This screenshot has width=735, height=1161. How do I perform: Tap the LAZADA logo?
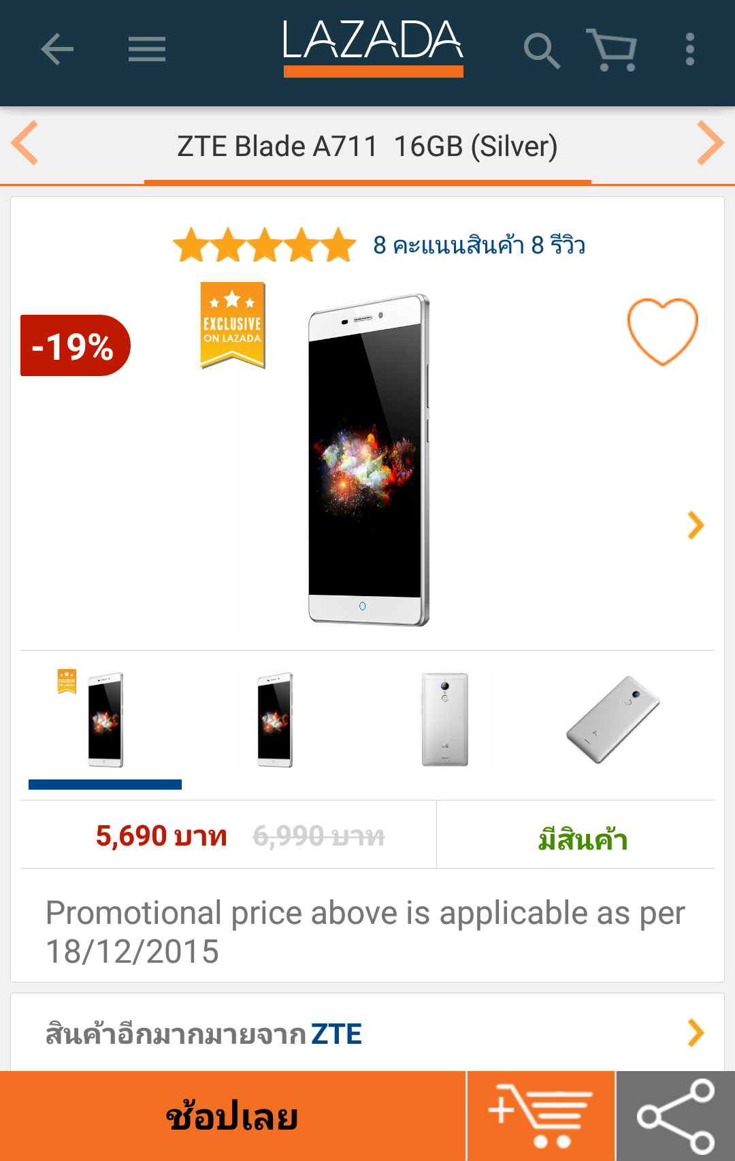point(373,46)
